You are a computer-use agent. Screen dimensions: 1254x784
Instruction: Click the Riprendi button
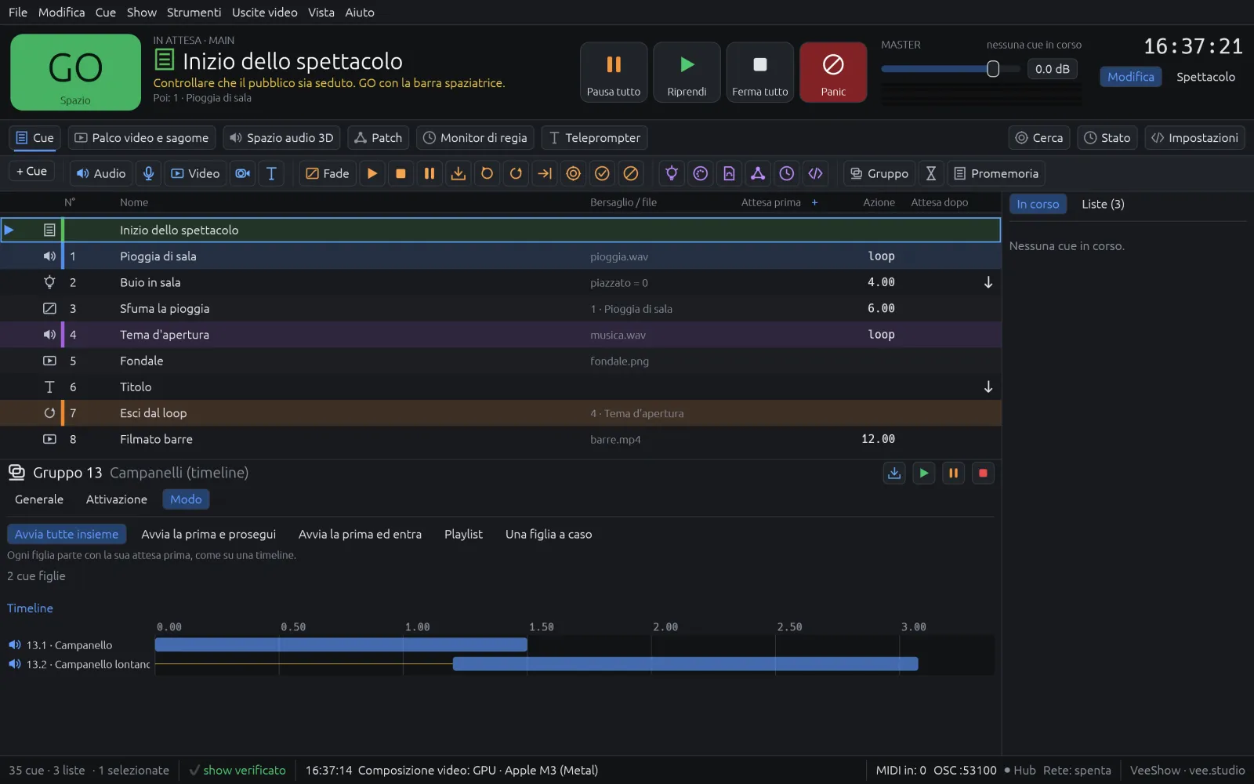click(687, 72)
